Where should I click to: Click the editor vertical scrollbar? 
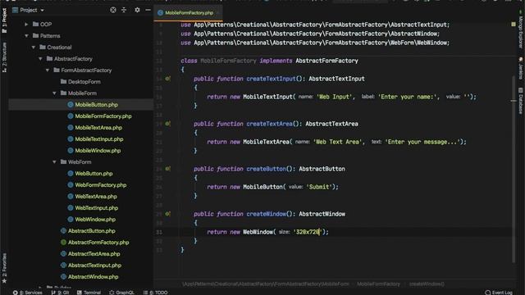pos(514,169)
